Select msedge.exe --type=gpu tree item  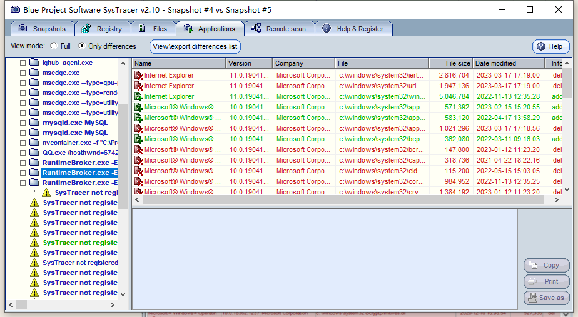[79, 83]
